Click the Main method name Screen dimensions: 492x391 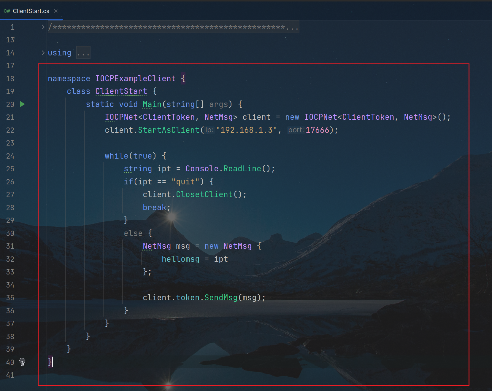click(x=152, y=104)
